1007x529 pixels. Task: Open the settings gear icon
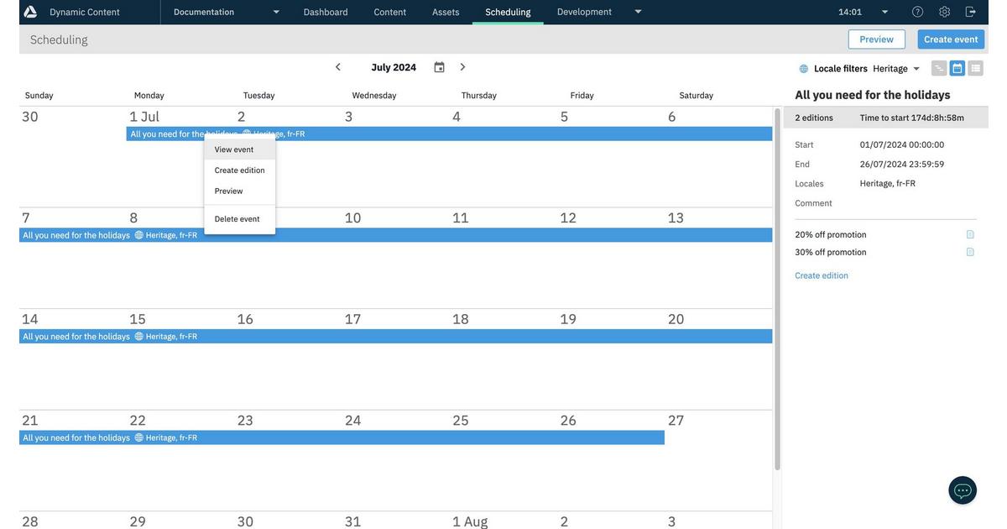click(x=945, y=12)
